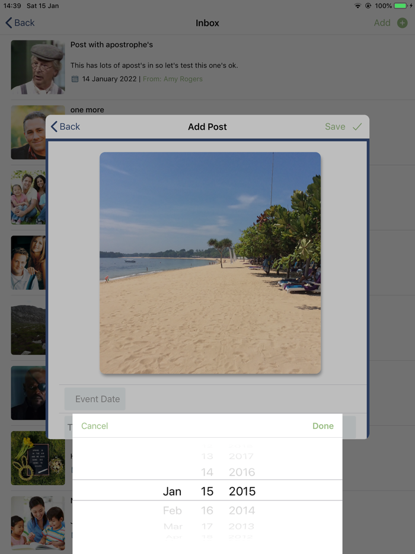Open the rocky hillside landscape thumbnail

coord(28,327)
